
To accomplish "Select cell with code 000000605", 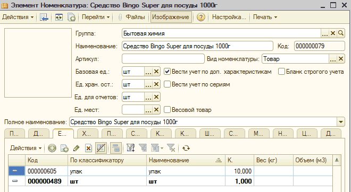I will [x=47, y=171].
